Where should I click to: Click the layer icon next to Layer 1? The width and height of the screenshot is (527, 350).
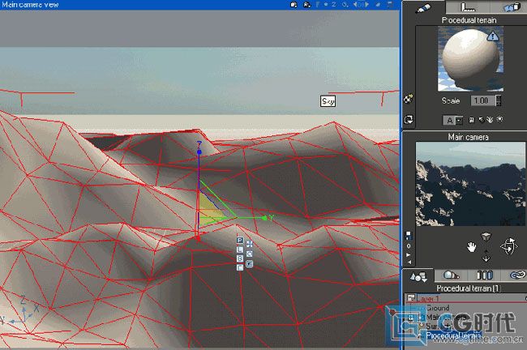[410, 298]
